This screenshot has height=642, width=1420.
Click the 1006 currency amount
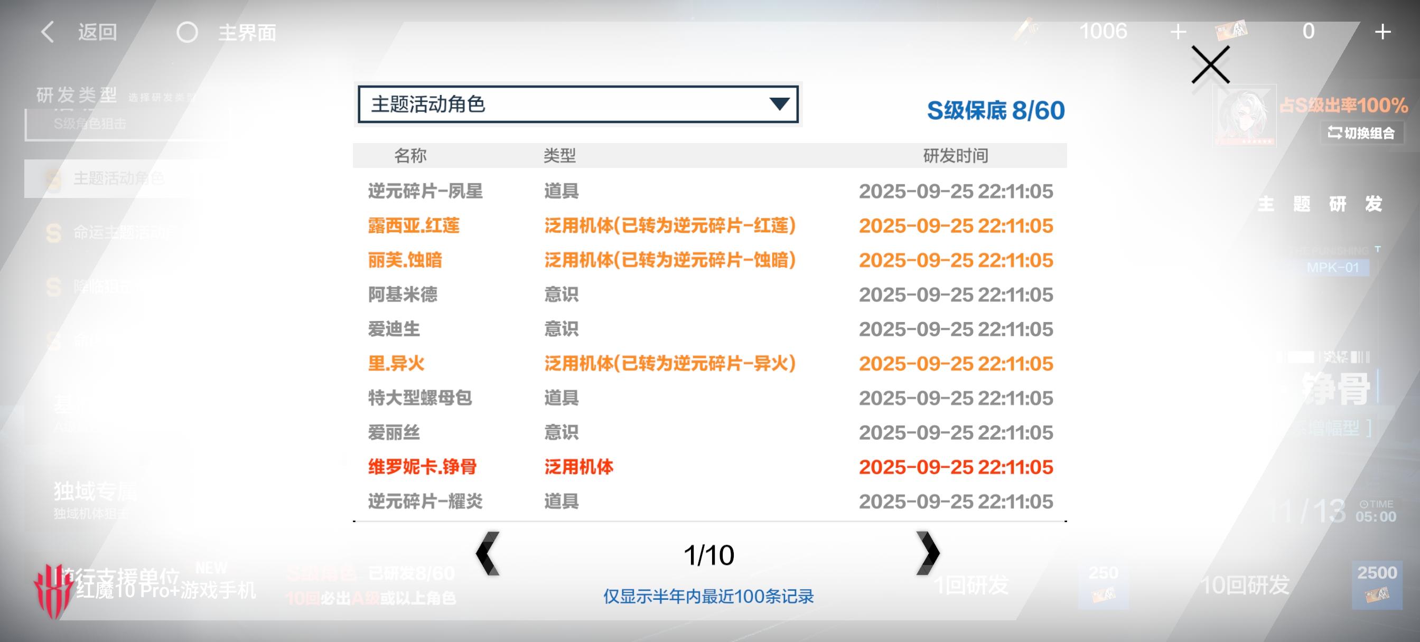coord(1103,31)
